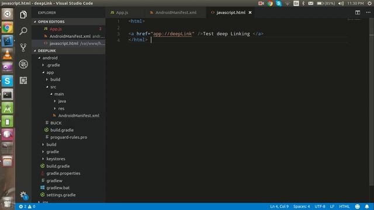Click the screen recorder tray icon
The image size is (374, 210).
(x=261, y=3)
